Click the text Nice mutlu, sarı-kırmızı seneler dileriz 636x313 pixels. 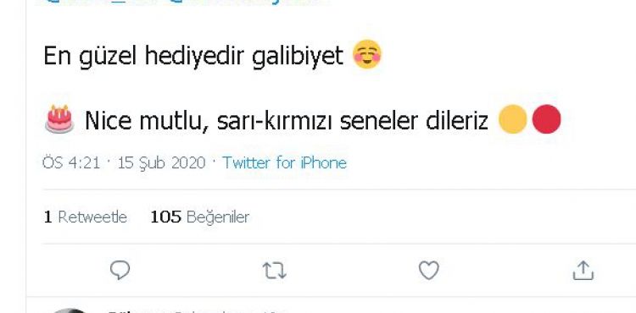point(287,120)
